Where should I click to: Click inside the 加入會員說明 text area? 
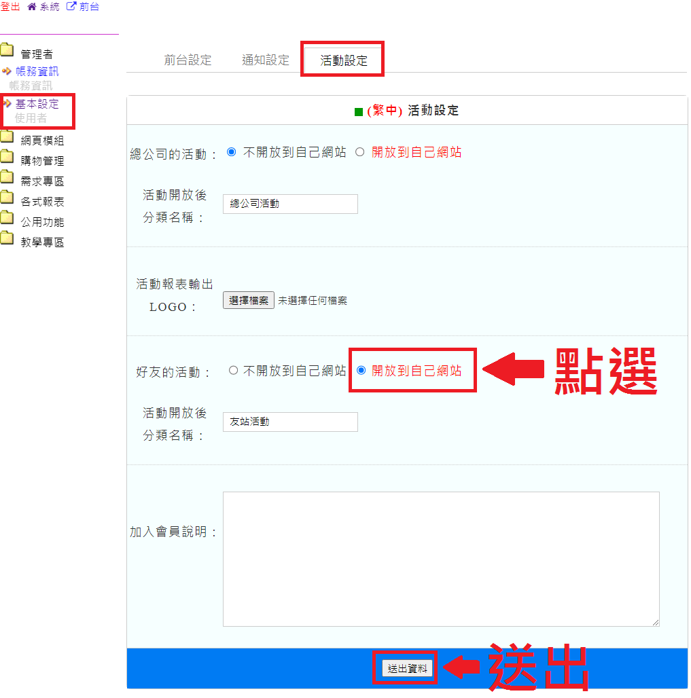tap(440, 558)
